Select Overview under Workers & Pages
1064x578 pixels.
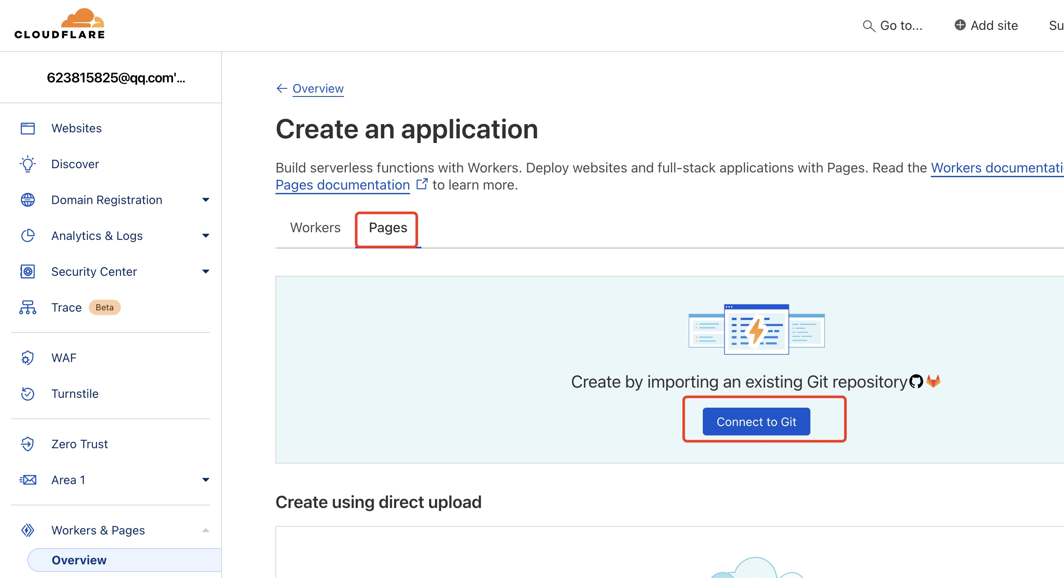(x=125, y=560)
